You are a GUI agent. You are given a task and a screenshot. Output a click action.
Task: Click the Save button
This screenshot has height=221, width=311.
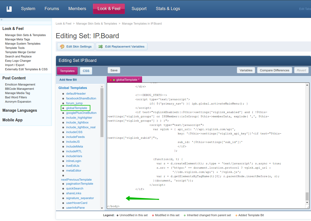coord(114,70)
